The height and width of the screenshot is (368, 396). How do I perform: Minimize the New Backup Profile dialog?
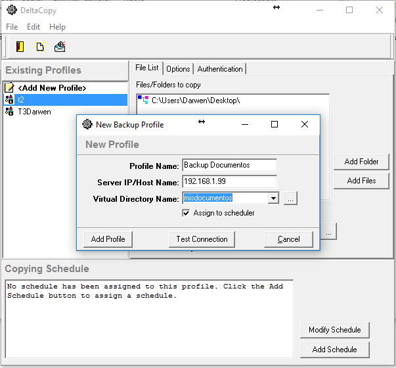245,124
